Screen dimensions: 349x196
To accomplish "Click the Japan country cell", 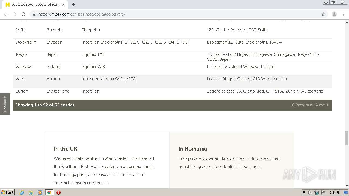I will click(x=52, y=54).
